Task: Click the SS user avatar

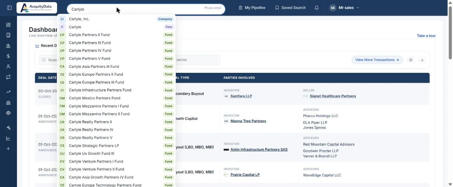Action: [333, 8]
